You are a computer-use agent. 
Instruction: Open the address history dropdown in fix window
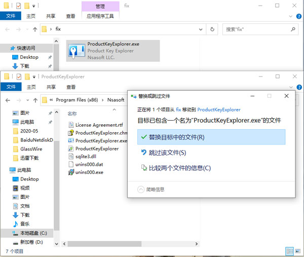click(x=201, y=29)
